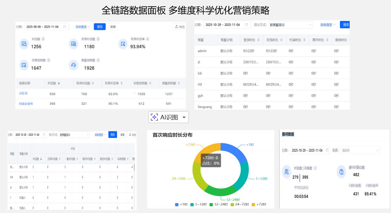Click 重置 button in conversation quality panel
391x213 pixels.
(123, 134)
